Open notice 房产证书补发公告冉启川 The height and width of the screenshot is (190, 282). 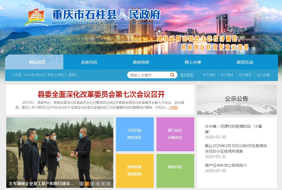click(x=226, y=165)
